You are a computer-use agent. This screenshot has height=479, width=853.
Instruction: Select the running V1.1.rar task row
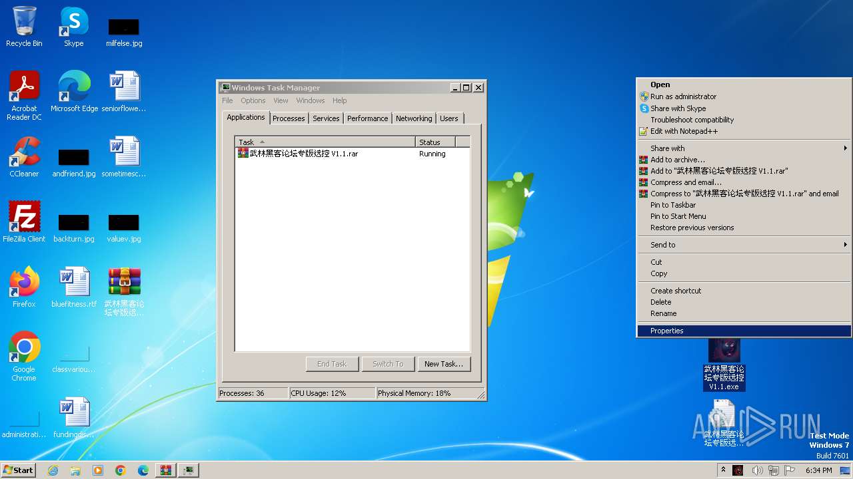pos(352,154)
